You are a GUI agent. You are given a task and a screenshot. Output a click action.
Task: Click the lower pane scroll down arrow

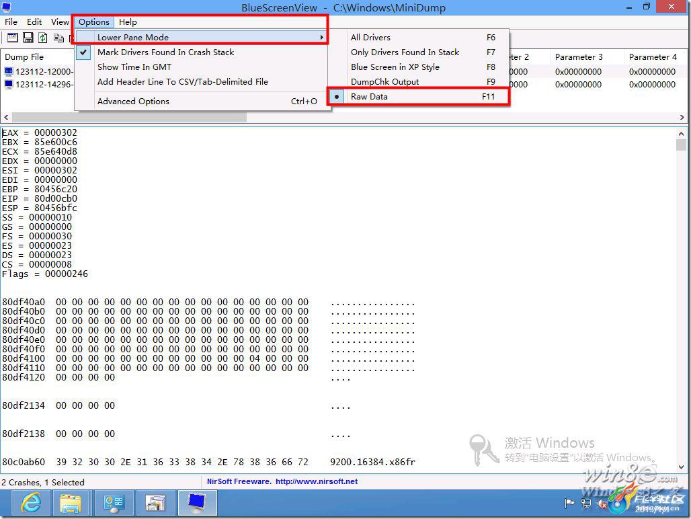[x=682, y=467]
